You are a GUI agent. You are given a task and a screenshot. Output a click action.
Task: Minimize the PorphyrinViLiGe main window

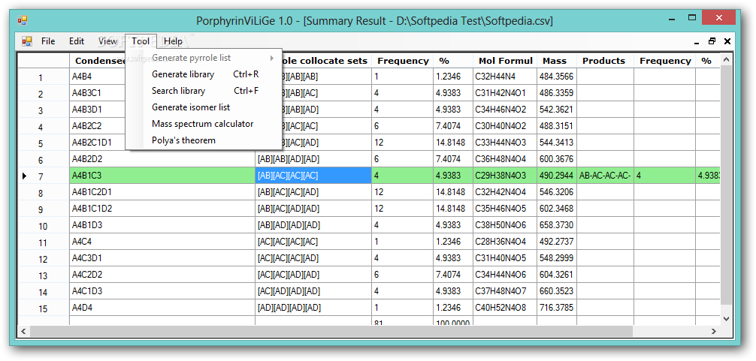671,20
